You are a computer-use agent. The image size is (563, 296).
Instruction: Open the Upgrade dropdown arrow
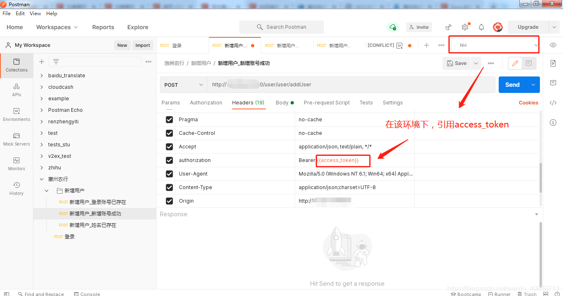click(x=554, y=27)
